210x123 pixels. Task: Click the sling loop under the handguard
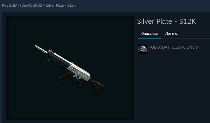tap(49, 60)
